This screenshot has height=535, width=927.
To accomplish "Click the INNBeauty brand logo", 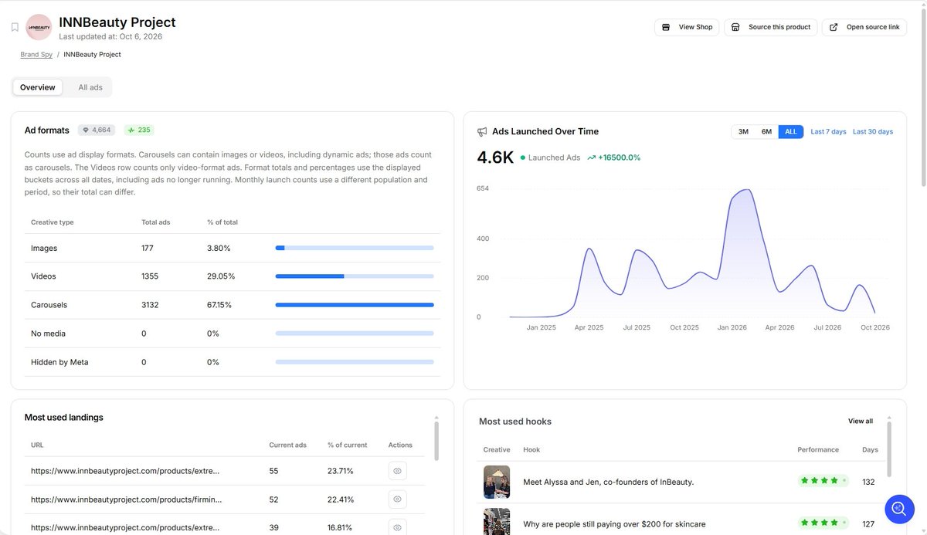I will click(39, 27).
